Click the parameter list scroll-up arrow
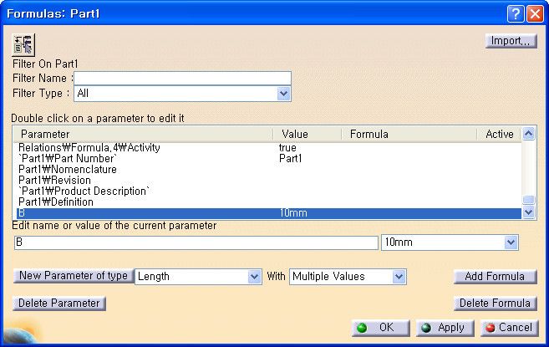Viewport: 549px width, 347px height. point(528,134)
